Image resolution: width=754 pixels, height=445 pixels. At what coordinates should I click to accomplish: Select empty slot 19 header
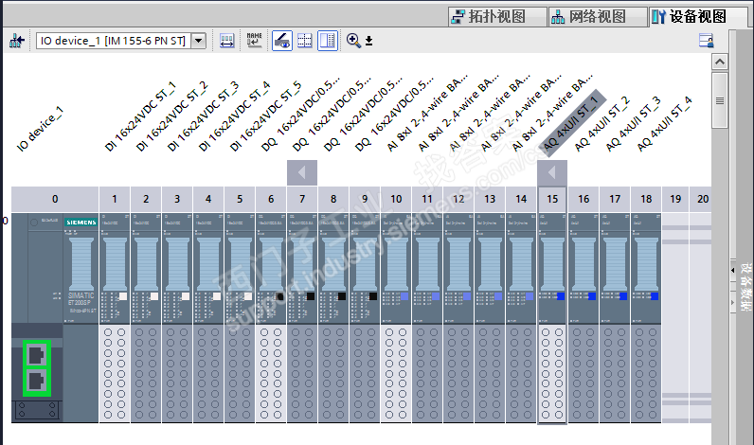[675, 199]
